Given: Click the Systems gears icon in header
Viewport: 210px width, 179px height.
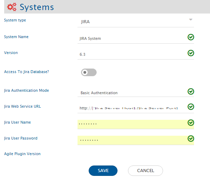Looking at the screenshot, I should pos(11,7).
